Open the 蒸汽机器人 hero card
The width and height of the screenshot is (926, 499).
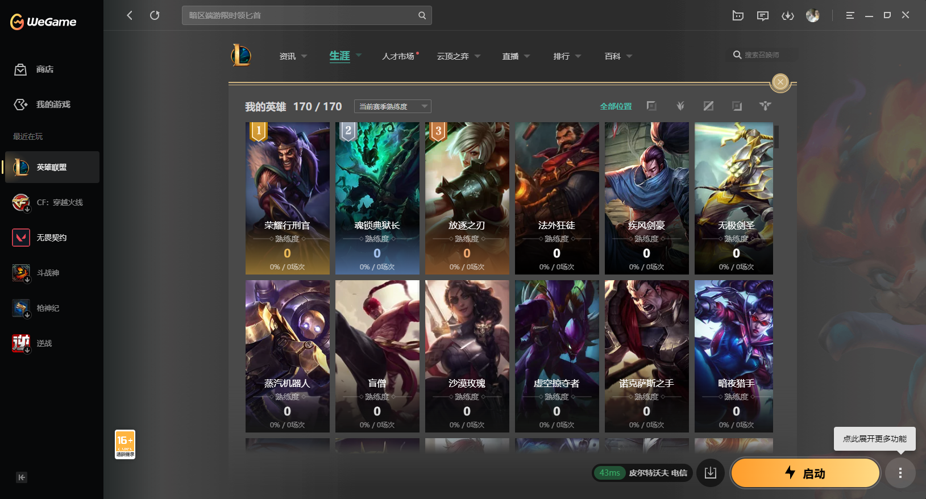coord(288,356)
